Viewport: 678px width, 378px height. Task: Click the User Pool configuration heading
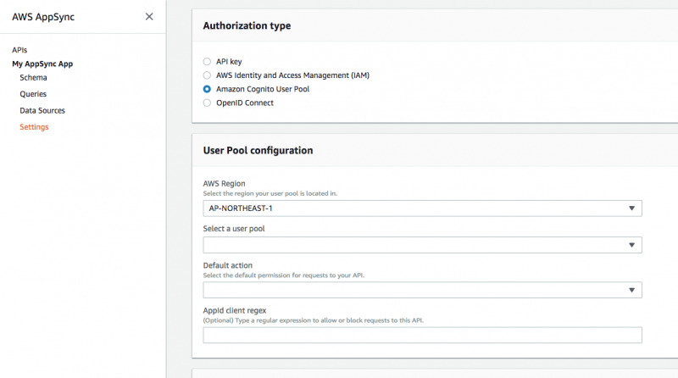tap(258, 150)
